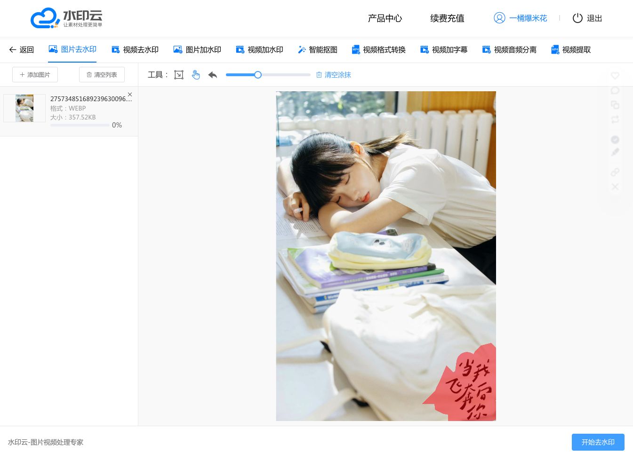633x453 pixels.
Task: Click the 图片去水印 picture icon
Action: point(53,49)
